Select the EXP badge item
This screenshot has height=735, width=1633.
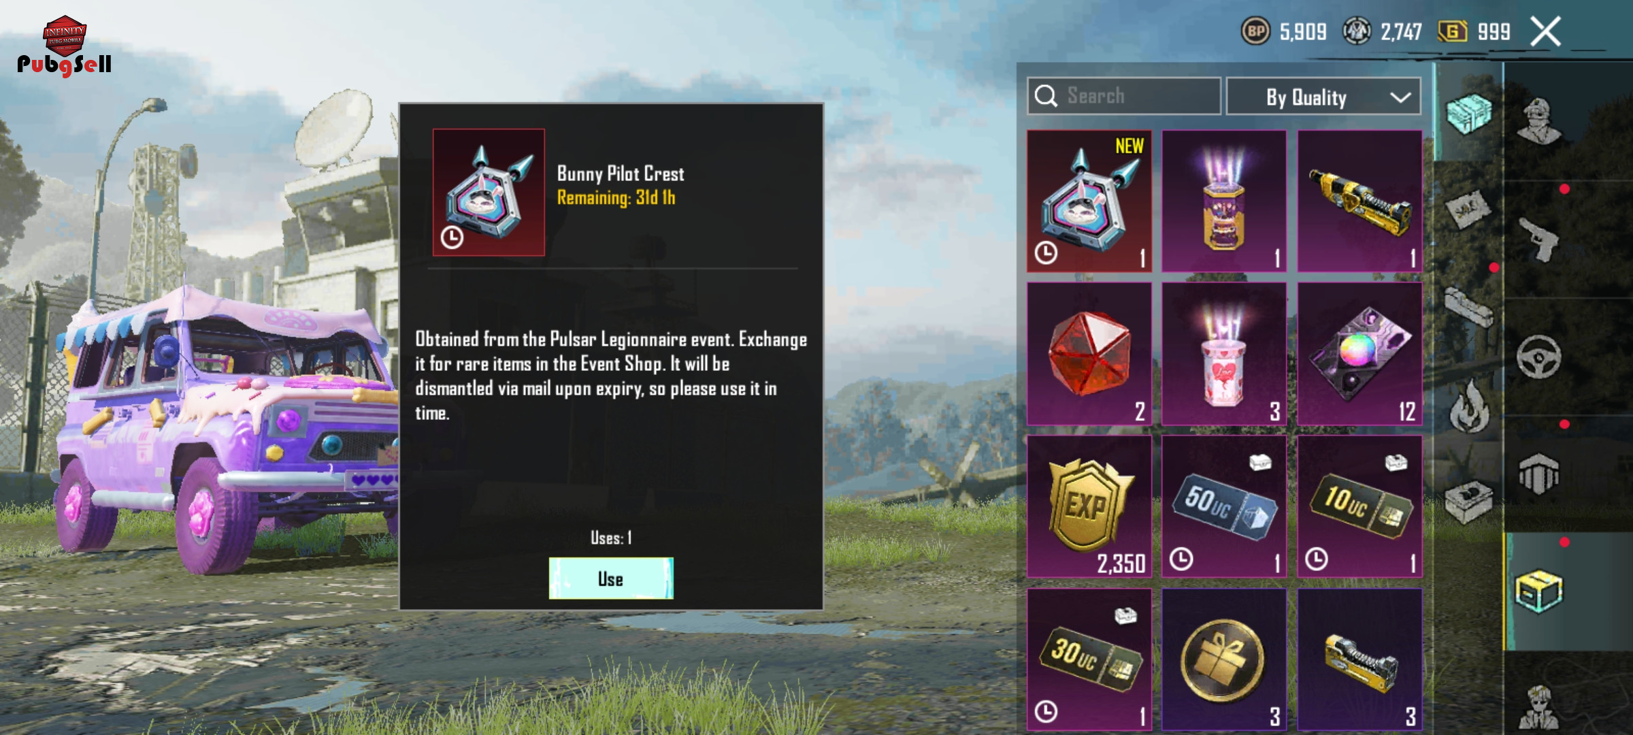(1089, 506)
